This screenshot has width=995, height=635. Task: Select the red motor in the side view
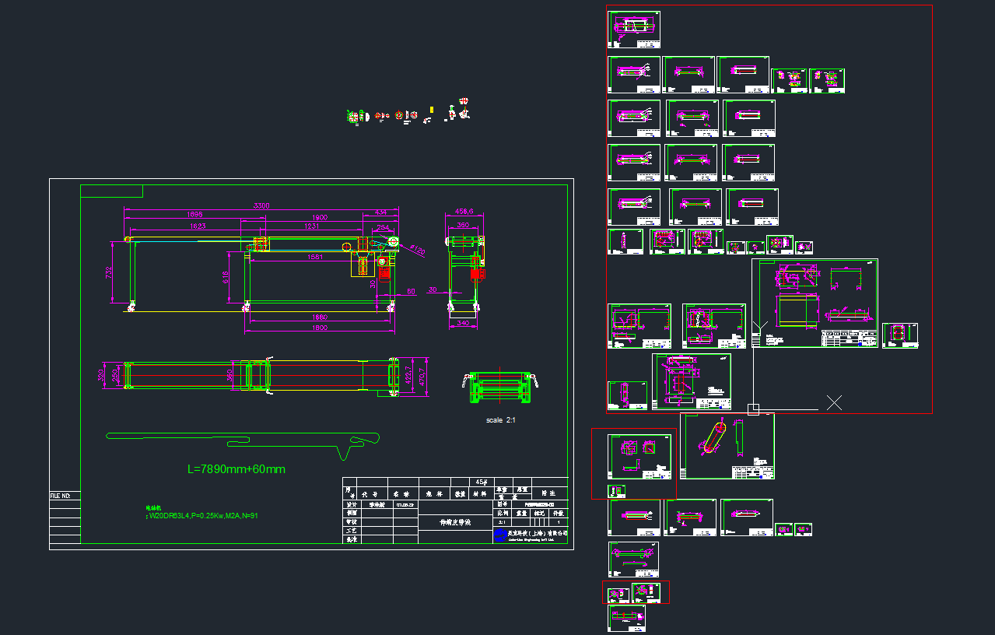475,274
